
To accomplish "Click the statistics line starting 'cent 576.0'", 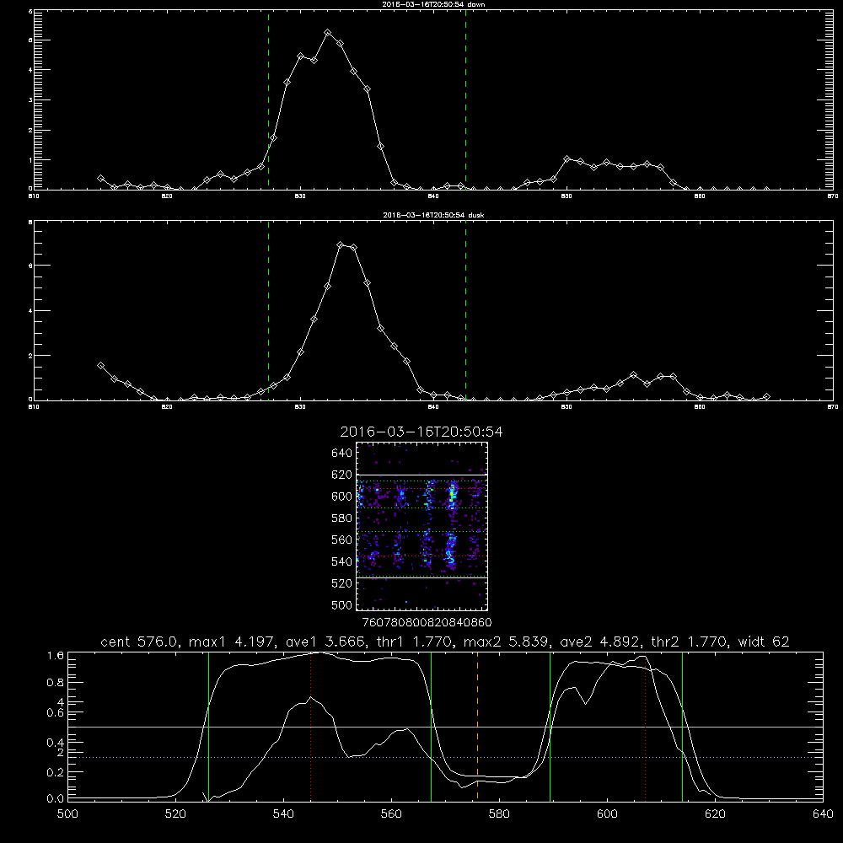I will pos(444,642).
